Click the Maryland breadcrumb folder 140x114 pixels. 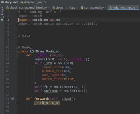pyautogui.click(x=9, y=2)
